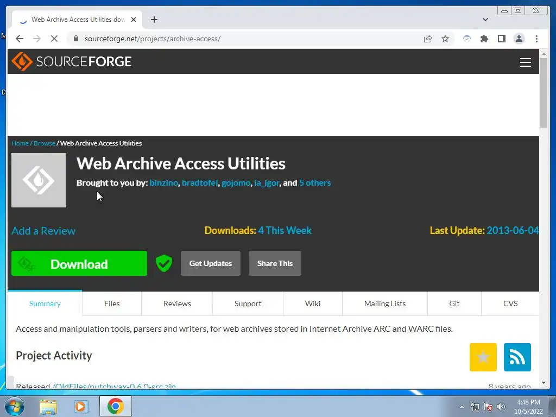Image resolution: width=556 pixels, height=417 pixels.
Task: Open the extensions puzzle icon
Action: 484,39
